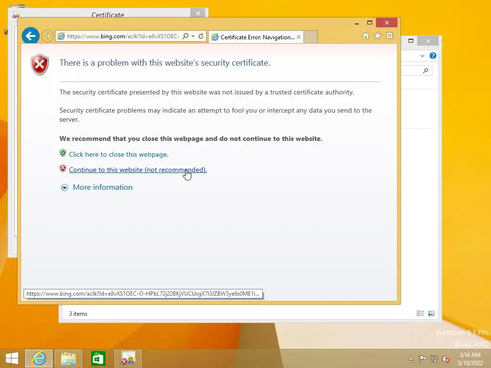
Task: Click the search magnifier in address bar
Action: click(x=186, y=36)
